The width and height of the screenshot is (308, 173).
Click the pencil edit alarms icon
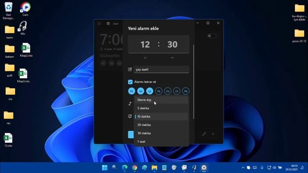204,134
